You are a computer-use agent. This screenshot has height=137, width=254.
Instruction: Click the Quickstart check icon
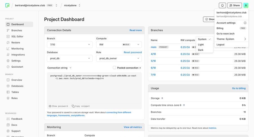point(8,67)
